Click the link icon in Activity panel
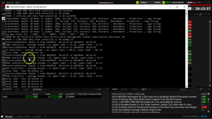This screenshot has width=212, height=119. coord(99,89)
